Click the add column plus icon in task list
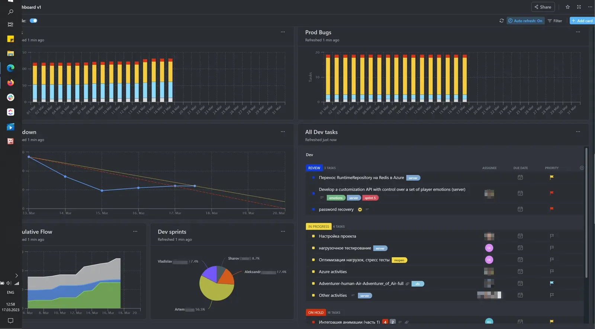 (582, 168)
